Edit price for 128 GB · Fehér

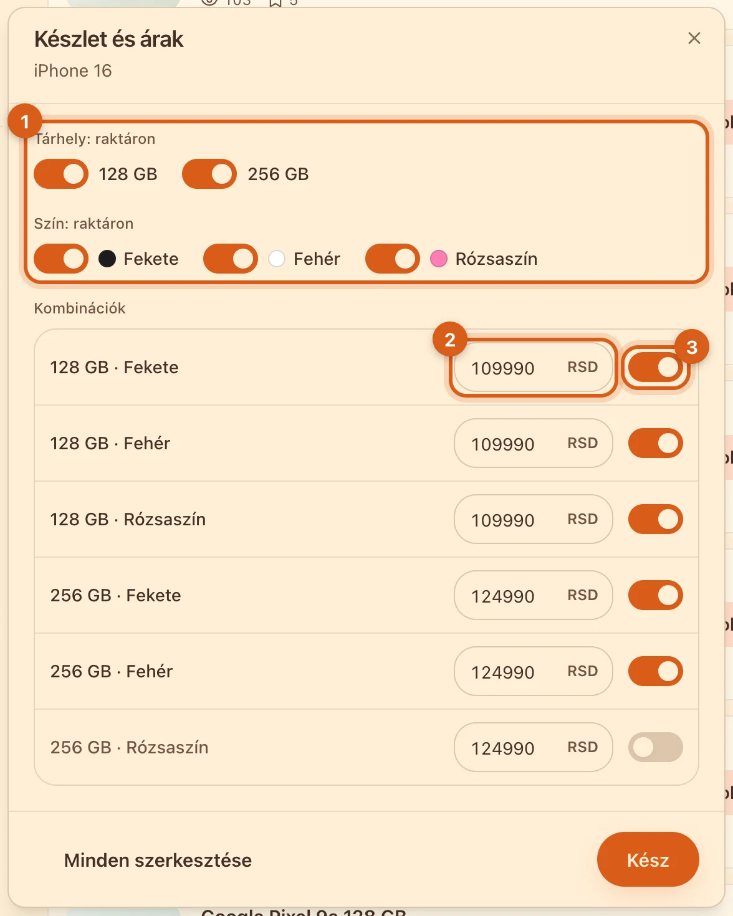click(534, 443)
